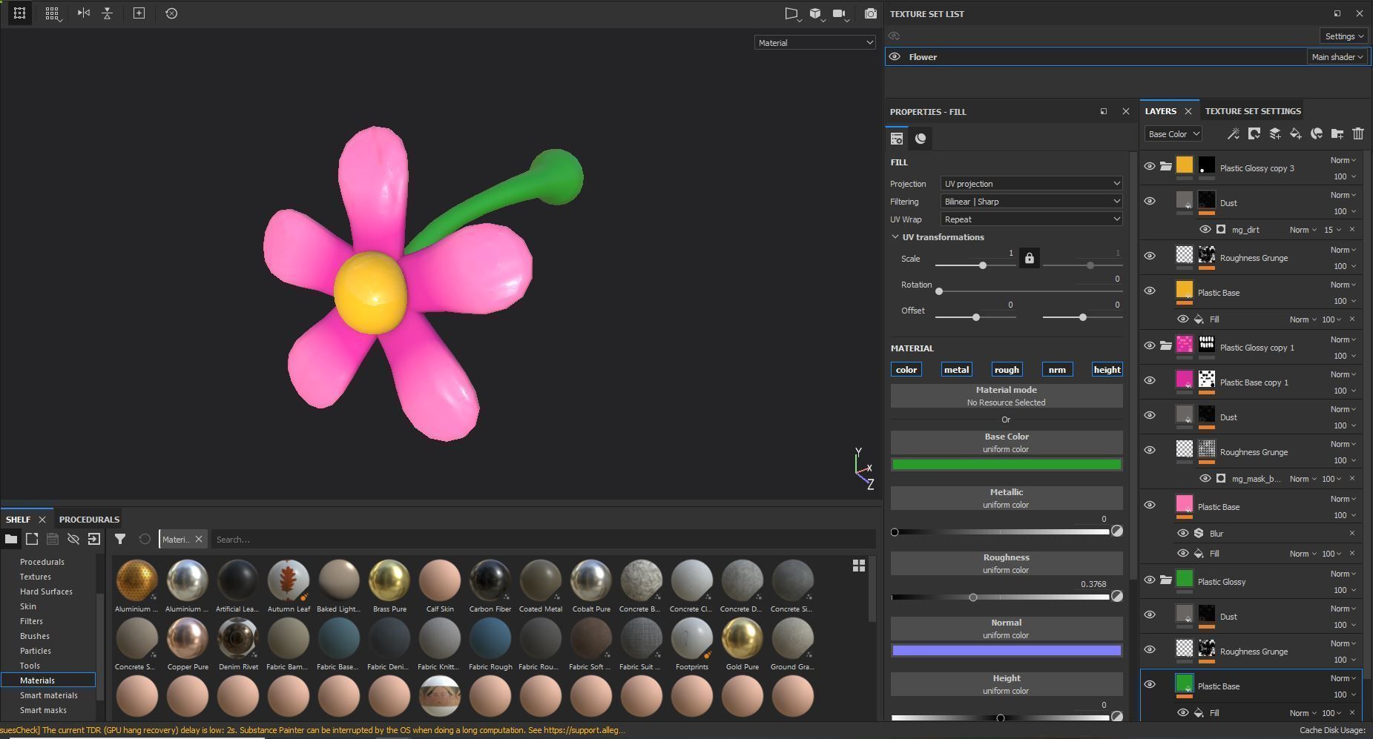
Task: Click the add folder icon in Layers
Action: click(x=1337, y=134)
